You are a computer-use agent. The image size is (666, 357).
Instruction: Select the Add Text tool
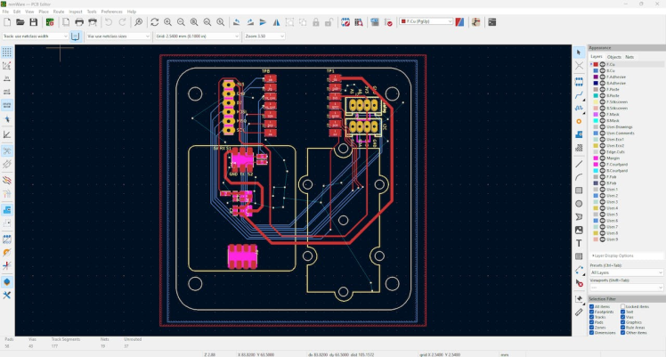tap(579, 242)
